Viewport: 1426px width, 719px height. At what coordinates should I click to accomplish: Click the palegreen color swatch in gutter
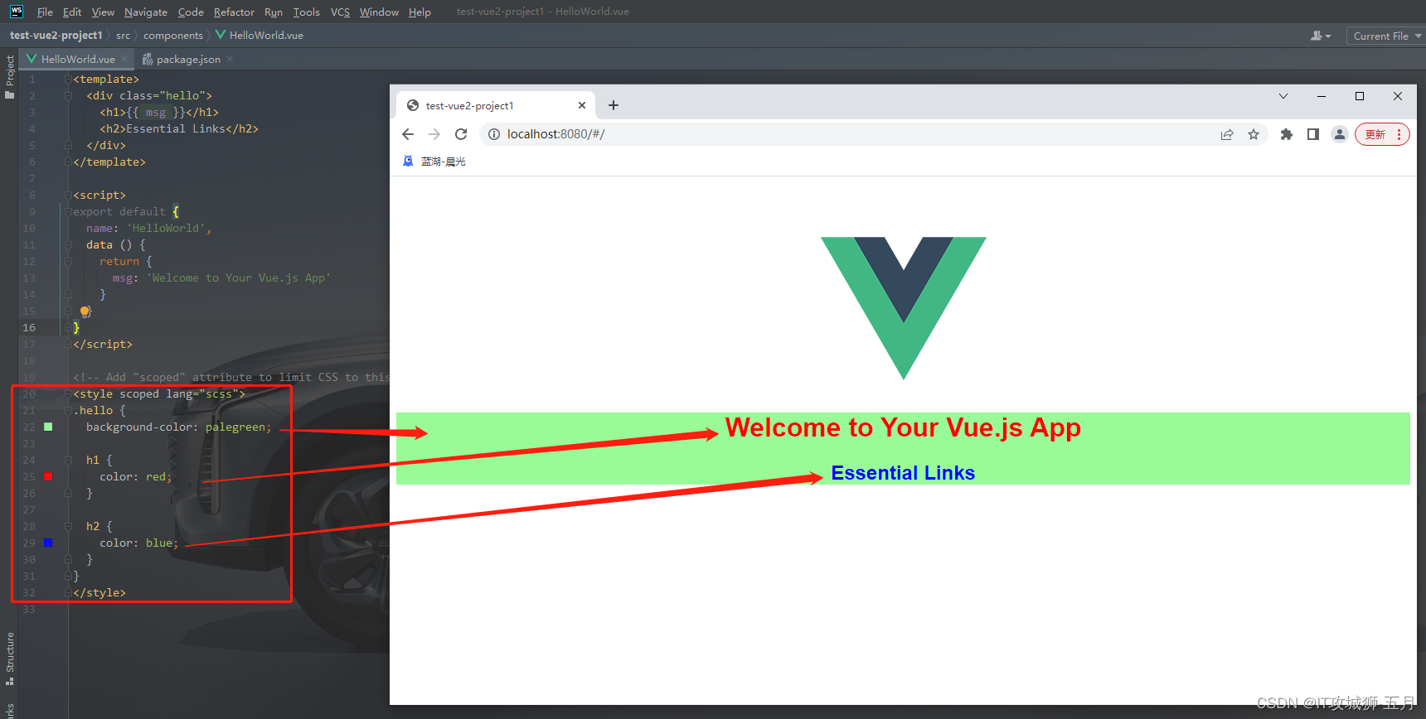coord(48,427)
